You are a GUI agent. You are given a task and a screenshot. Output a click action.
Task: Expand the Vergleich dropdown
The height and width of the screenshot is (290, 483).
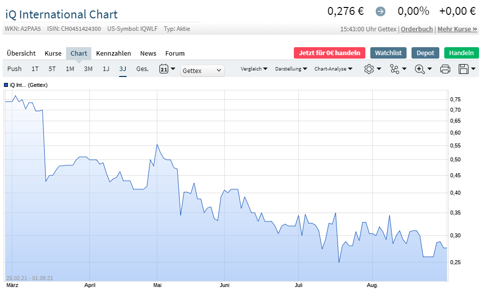(254, 69)
